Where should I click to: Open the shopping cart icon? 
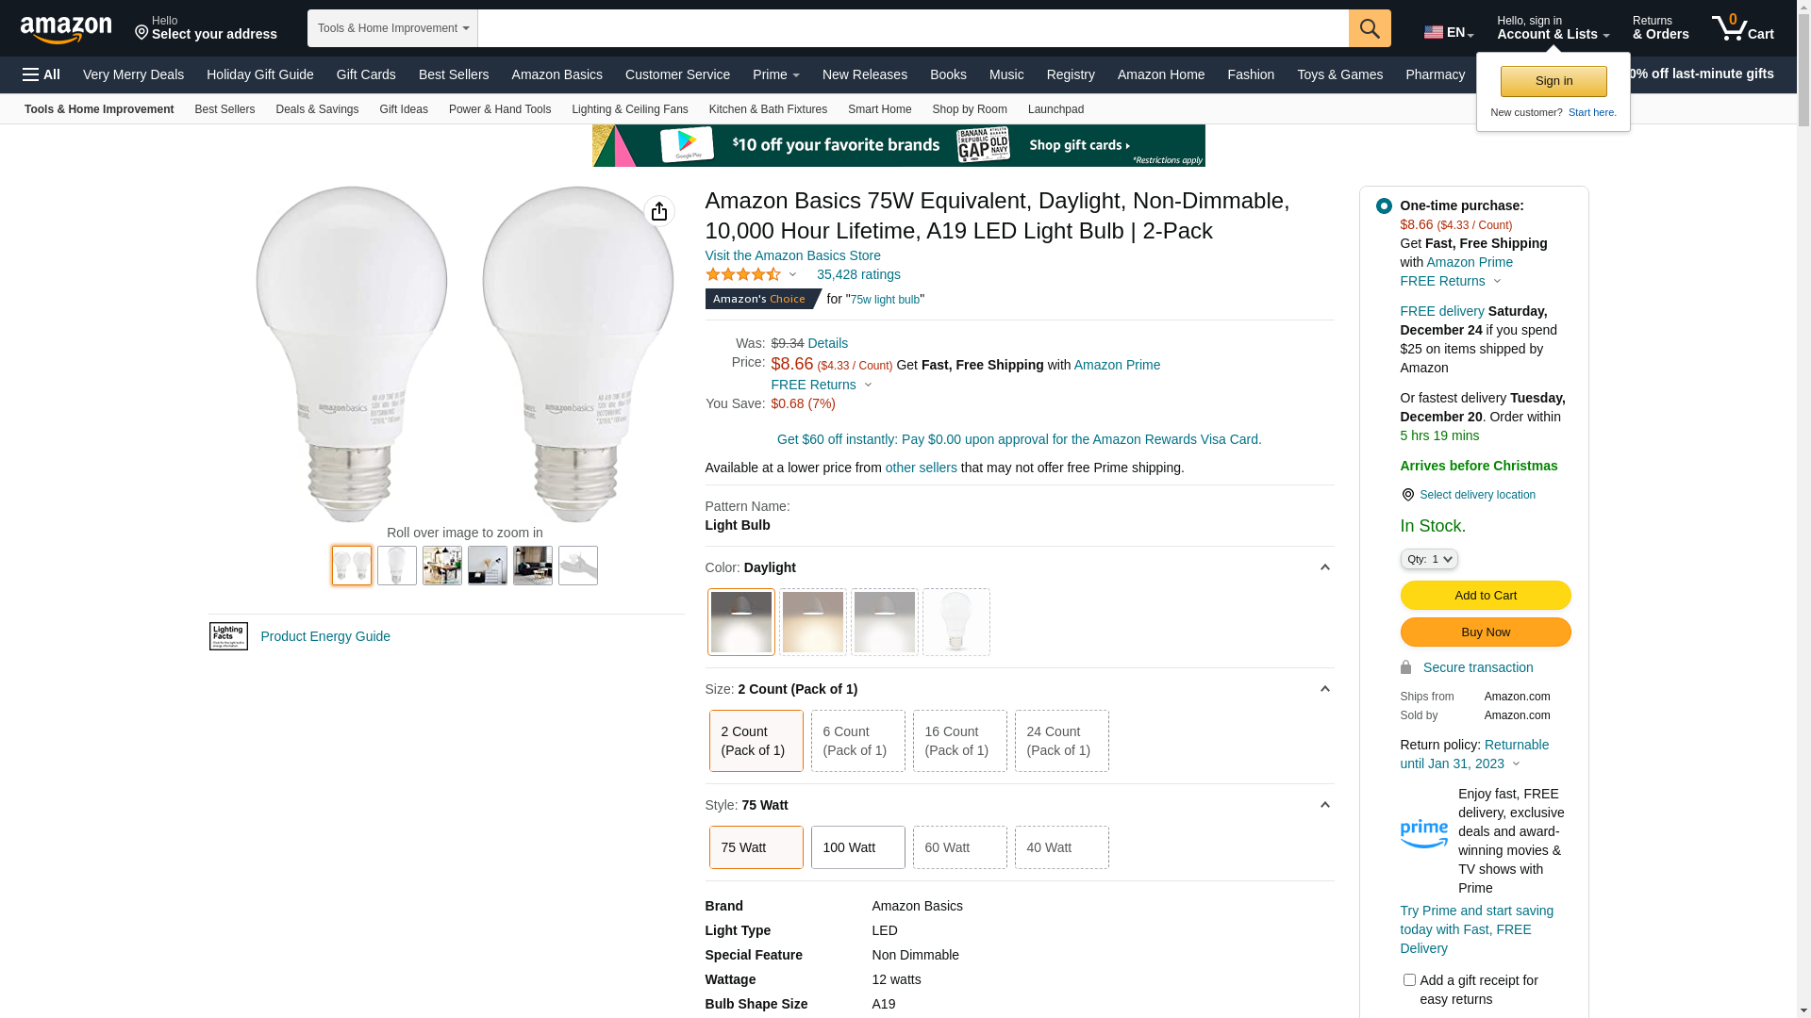pos(1742,28)
